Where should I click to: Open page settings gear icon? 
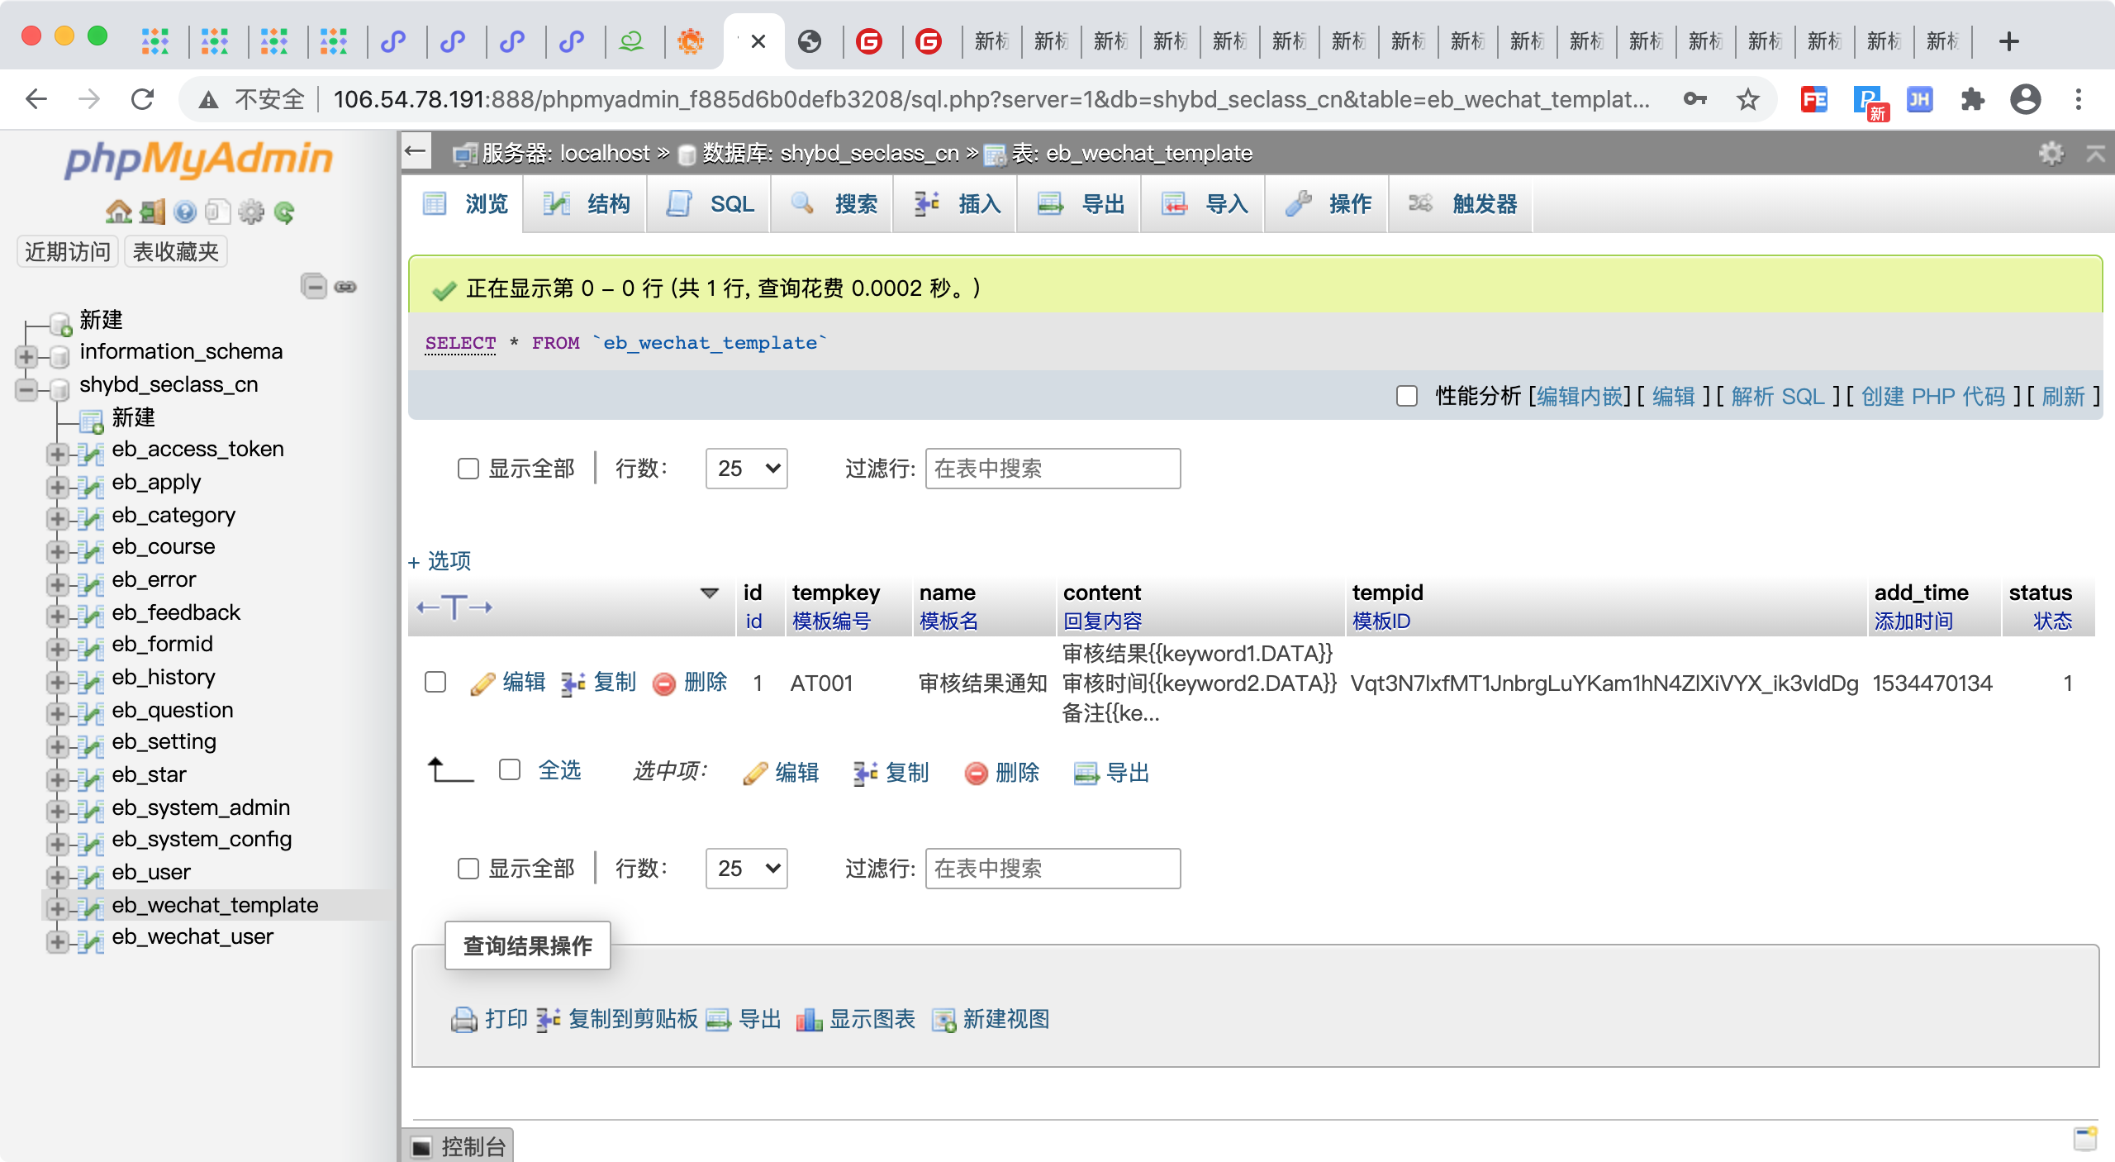pos(2051,153)
